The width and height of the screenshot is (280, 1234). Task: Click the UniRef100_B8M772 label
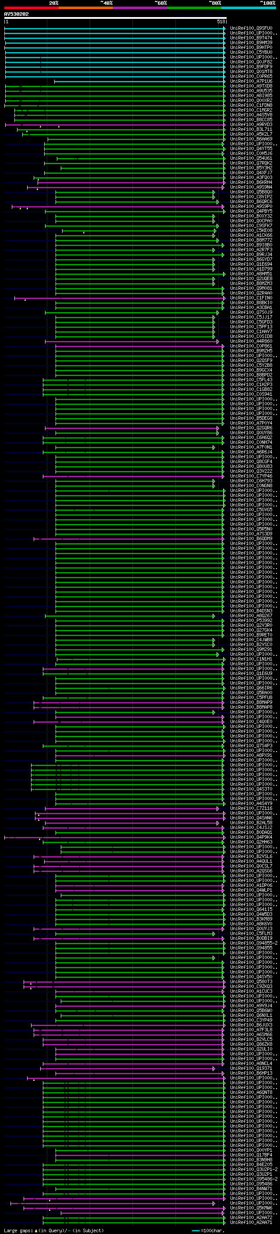251,240
